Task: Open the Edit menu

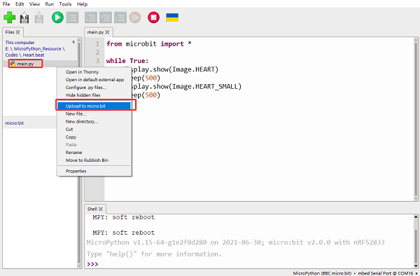Action: pyautogui.click(x=20, y=4)
